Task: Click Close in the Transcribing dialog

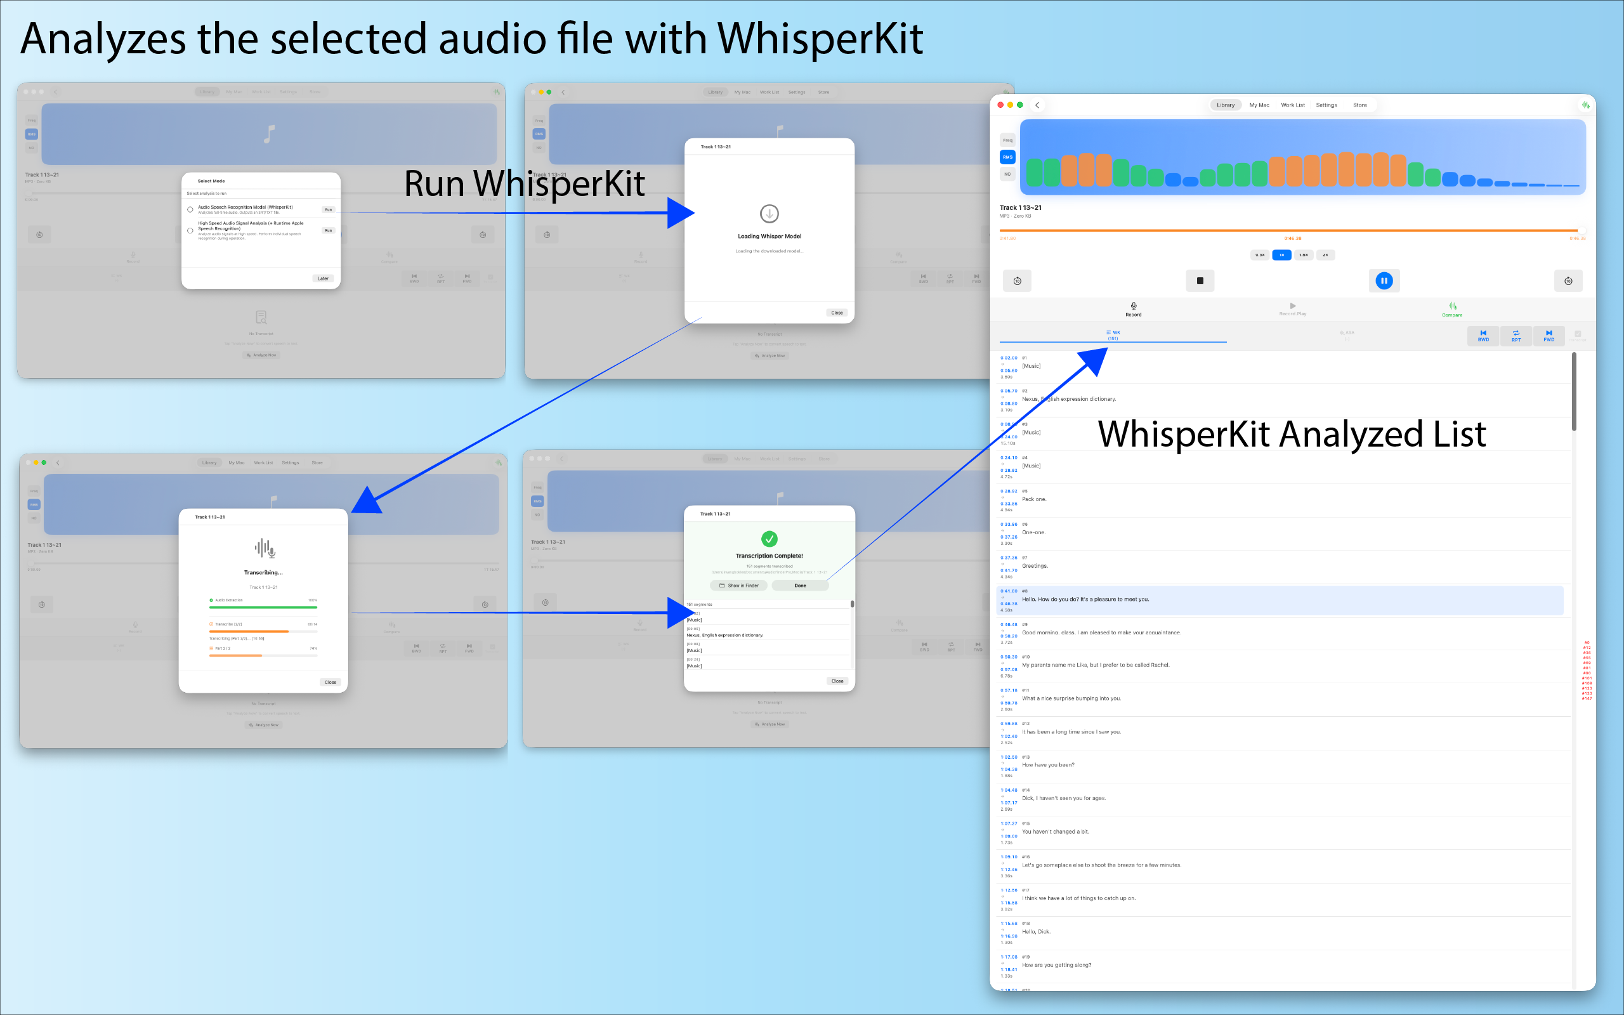Action: pos(330,682)
